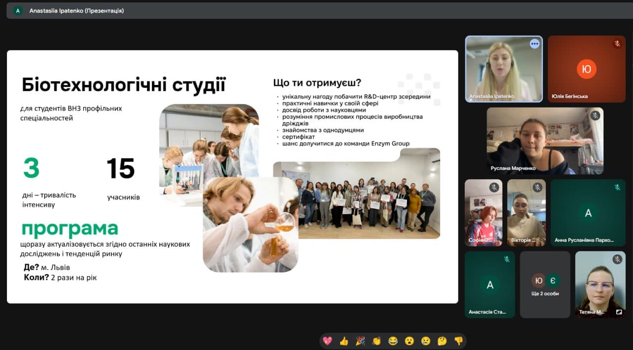The height and width of the screenshot is (350, 633).
Task: React with the surprised face emoji
Action: tap(409, 341)
